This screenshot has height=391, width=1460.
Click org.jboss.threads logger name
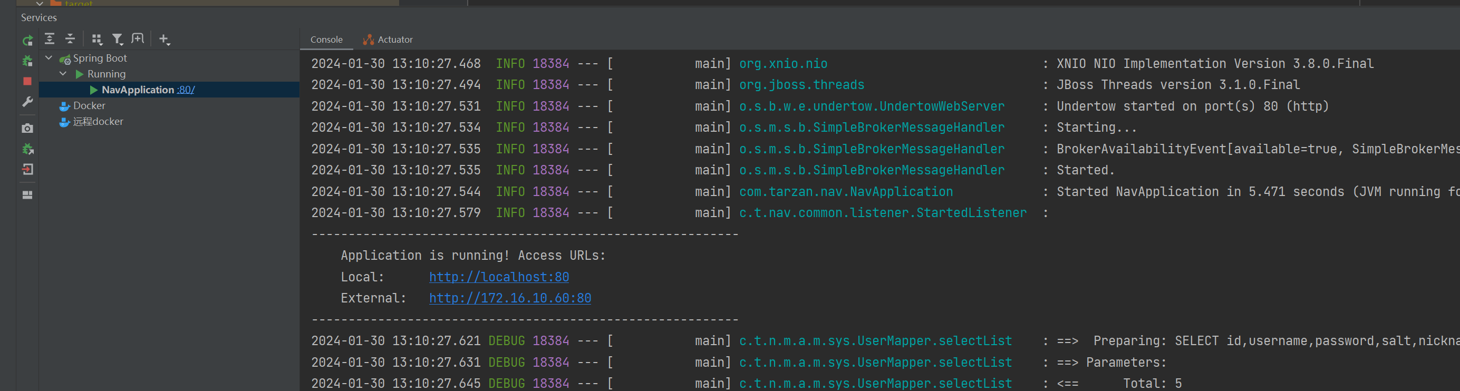[x=801, y=84]
